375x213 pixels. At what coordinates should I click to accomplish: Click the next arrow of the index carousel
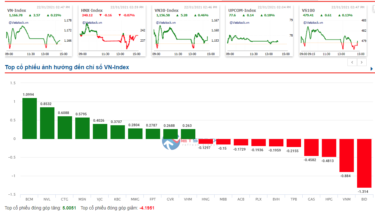(x=362, y=62)
